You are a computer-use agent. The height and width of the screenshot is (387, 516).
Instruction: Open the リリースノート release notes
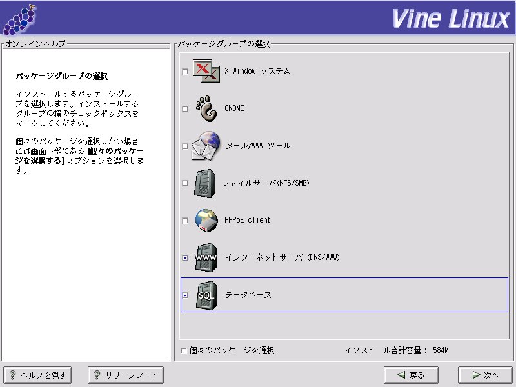coord(126,375)
